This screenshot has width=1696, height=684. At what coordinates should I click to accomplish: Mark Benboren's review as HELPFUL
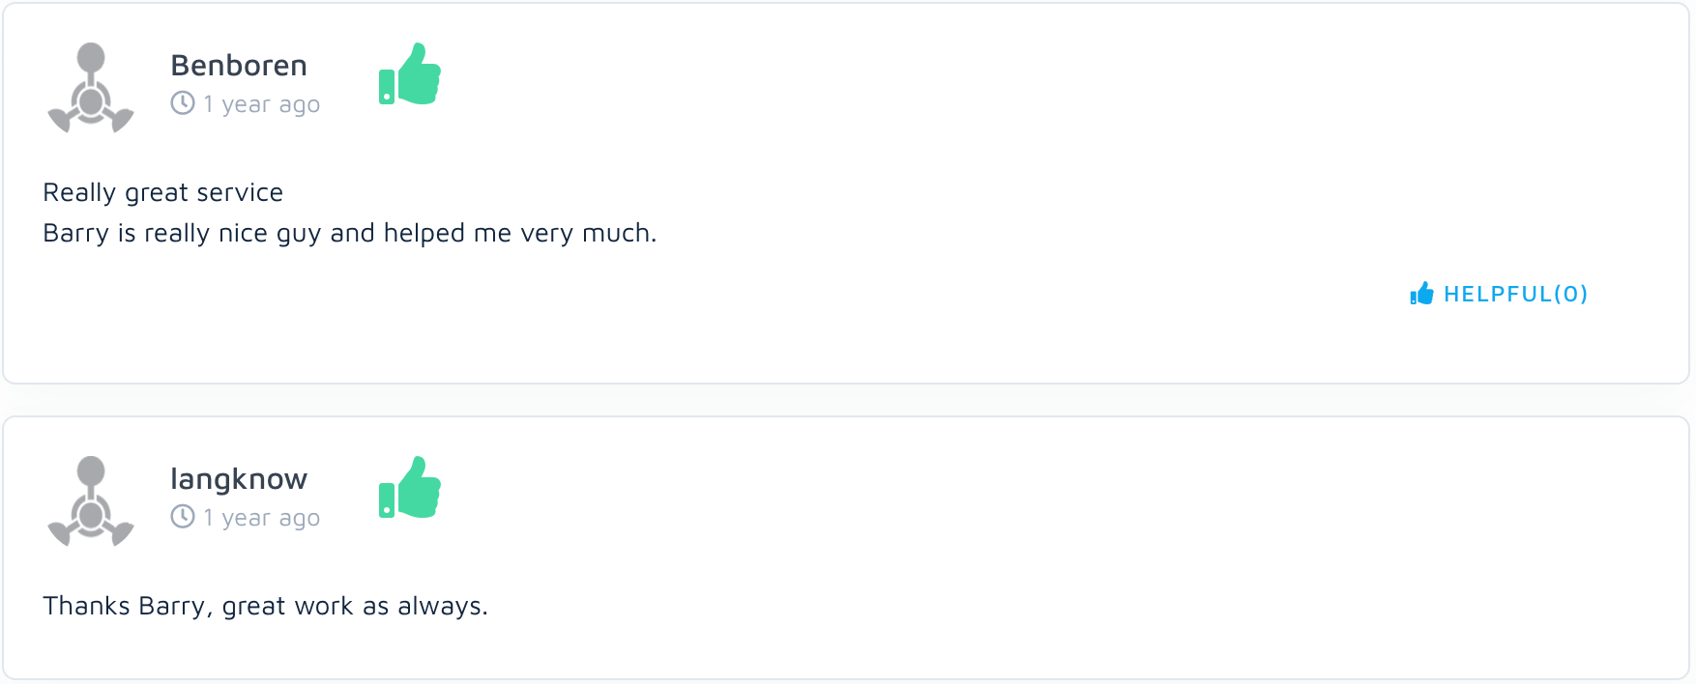[1514, 294]
